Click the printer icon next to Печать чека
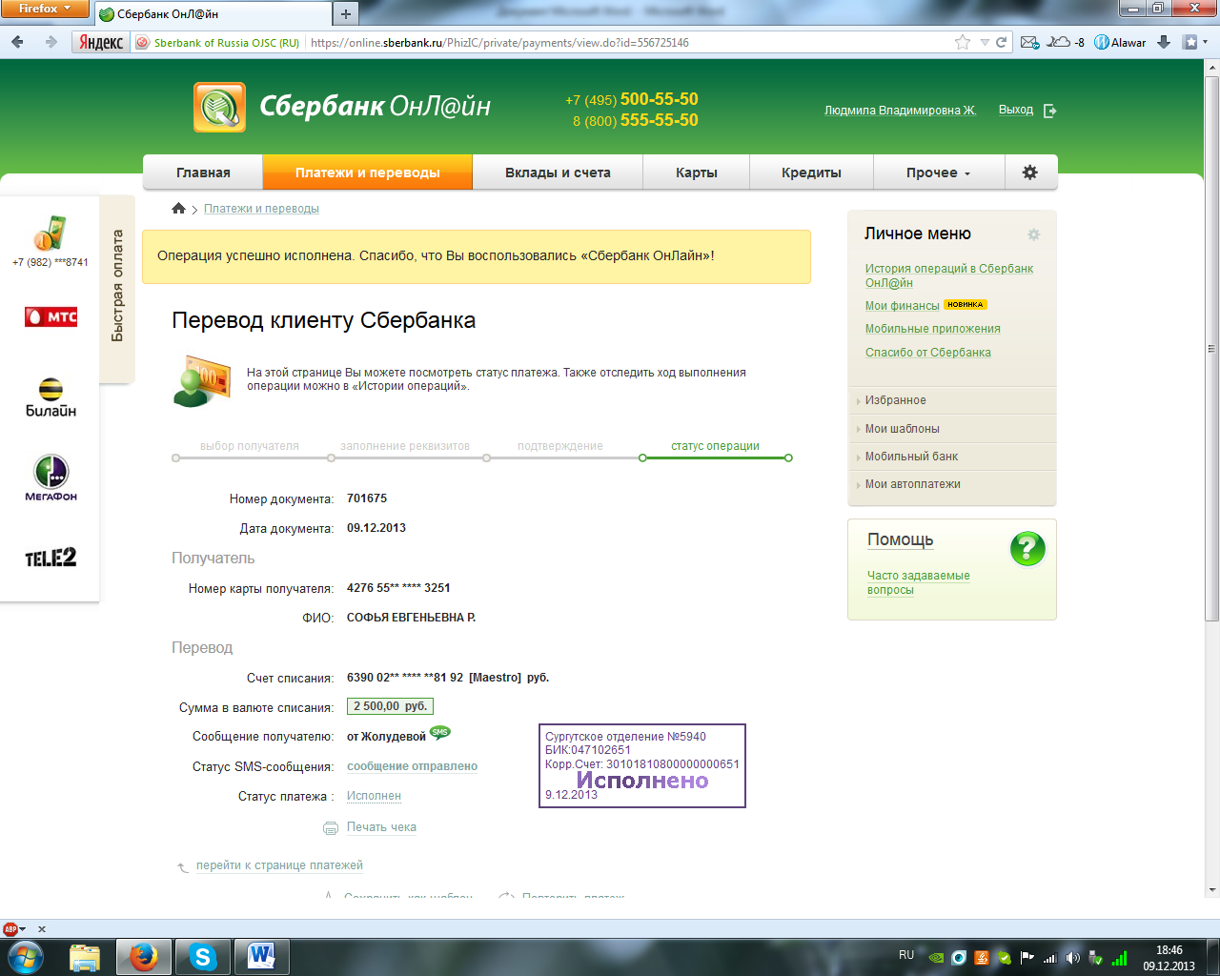The width and height of the screenshot is (1220, 976). pyautogui.click(x=331, y=828)
